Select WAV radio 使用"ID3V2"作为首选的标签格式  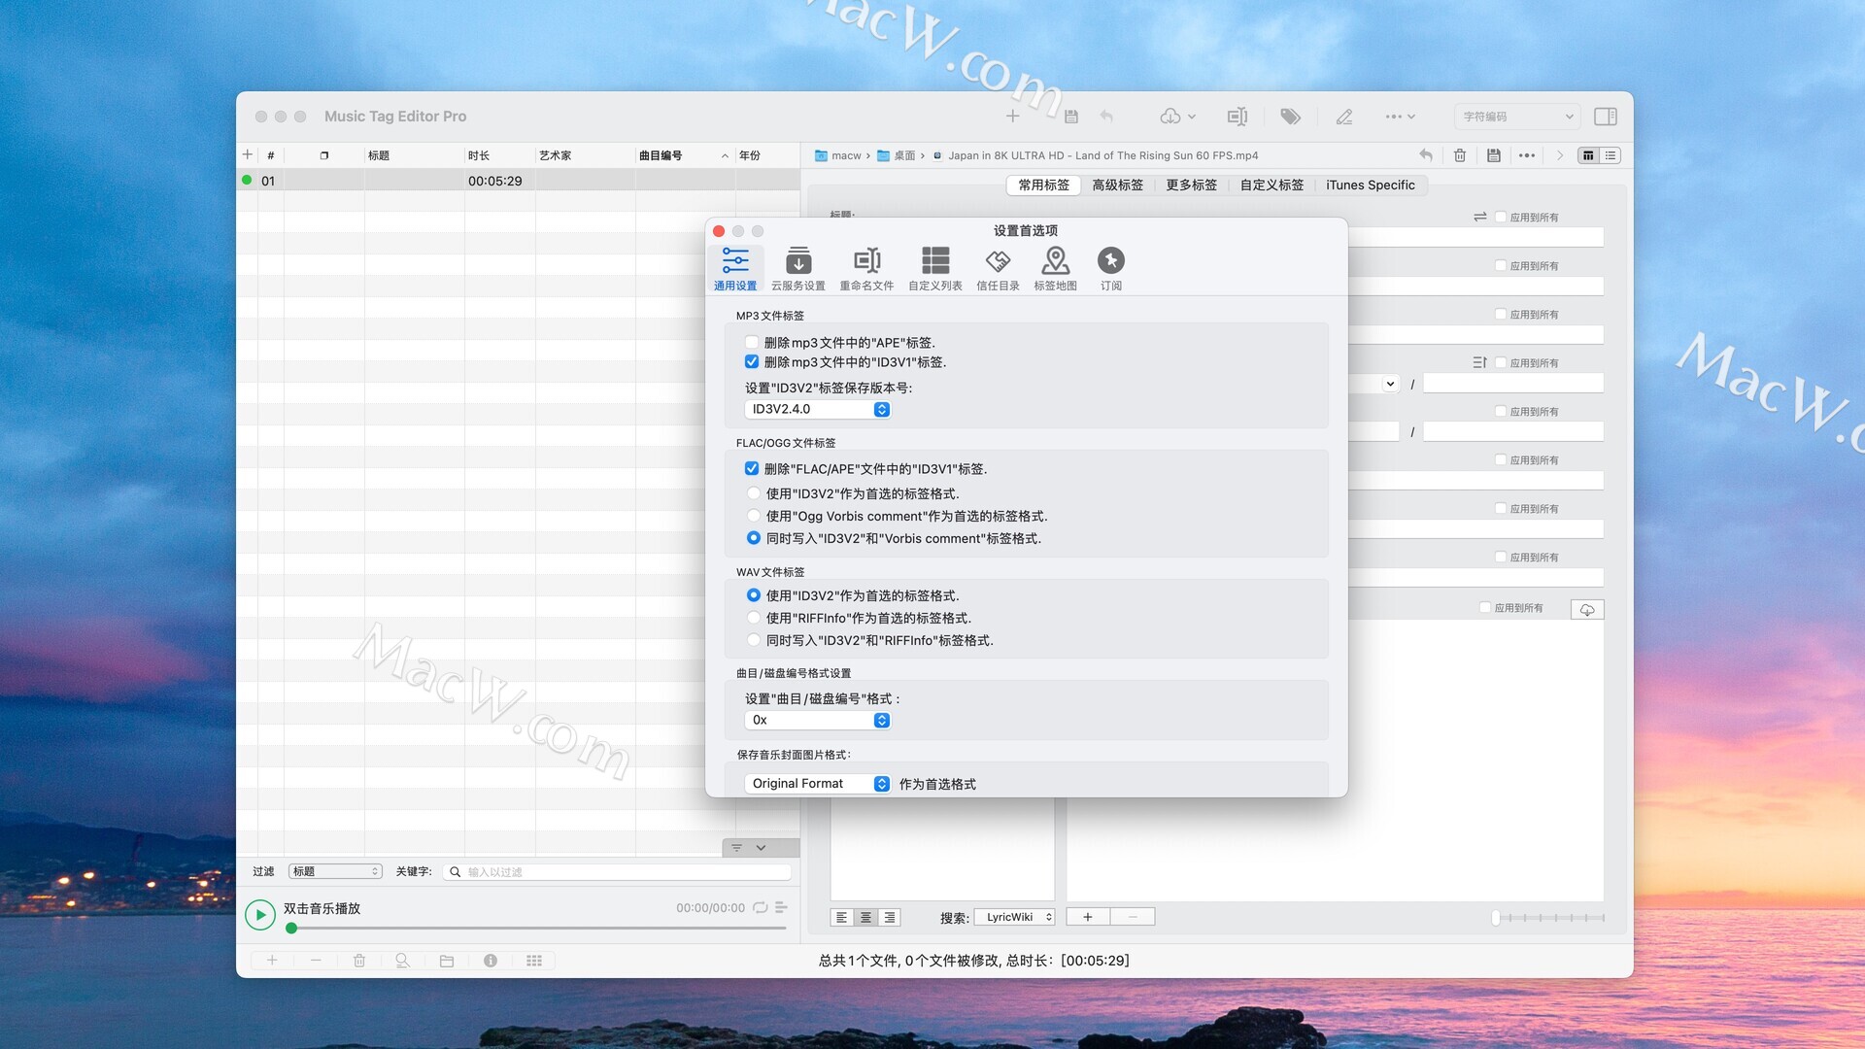coord(754,595)
